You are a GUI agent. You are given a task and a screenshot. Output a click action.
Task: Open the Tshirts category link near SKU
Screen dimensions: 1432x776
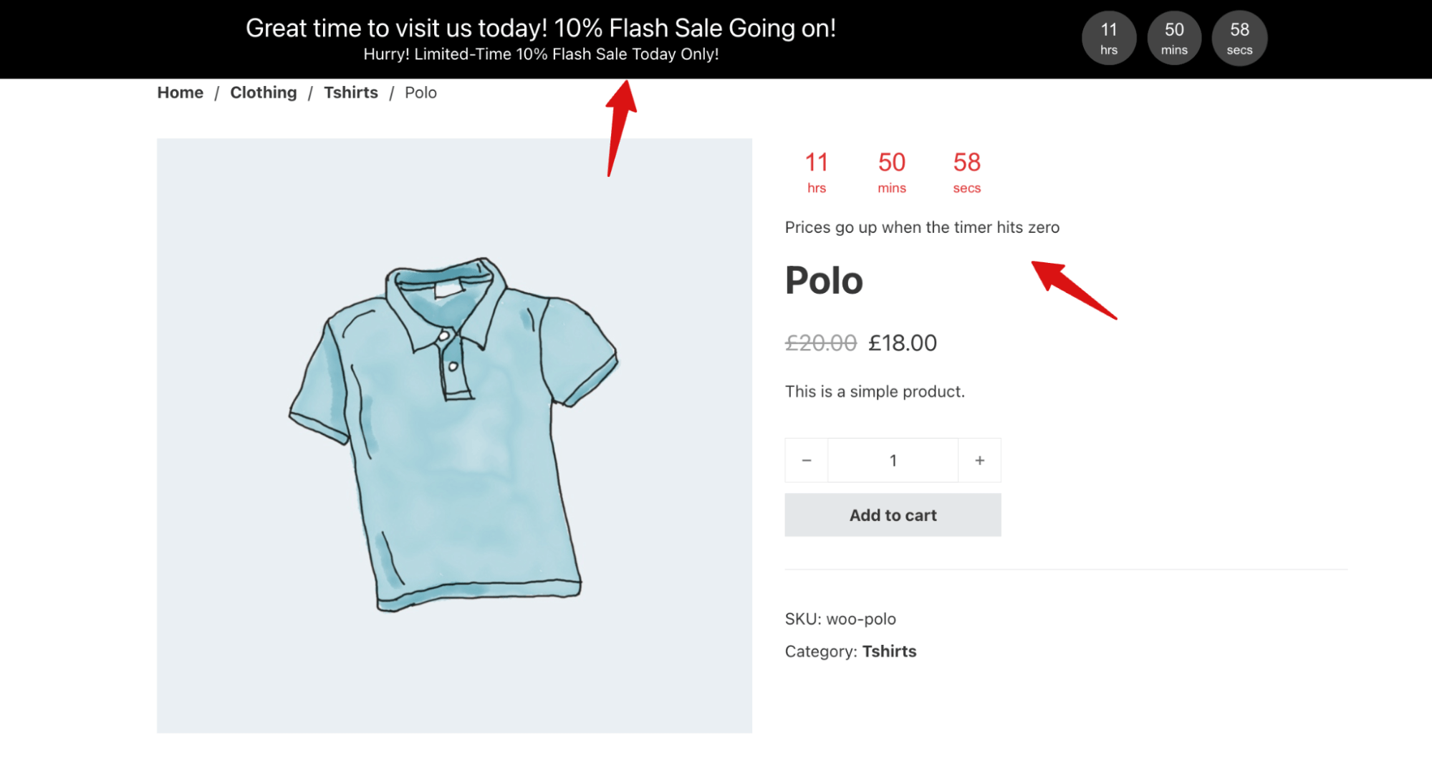tap(889, 651)
